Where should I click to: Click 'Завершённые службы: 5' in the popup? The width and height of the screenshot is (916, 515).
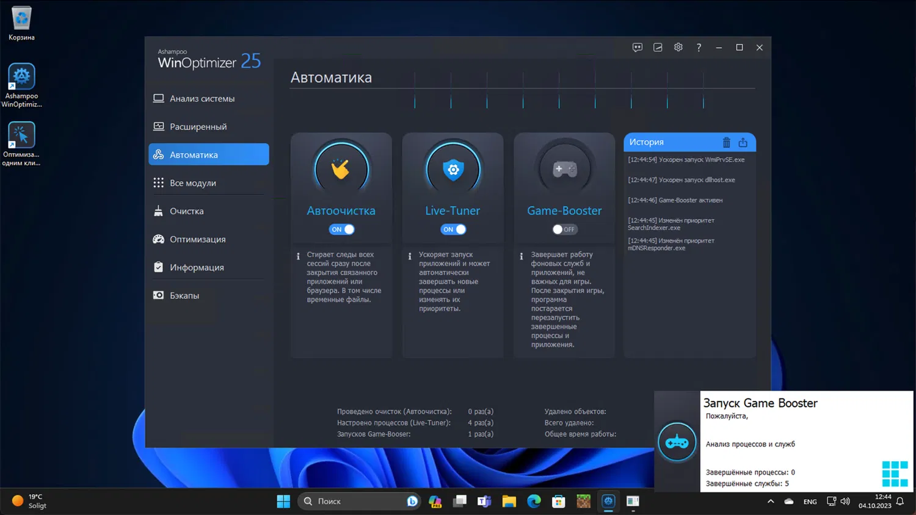click(x=747, y=484)
